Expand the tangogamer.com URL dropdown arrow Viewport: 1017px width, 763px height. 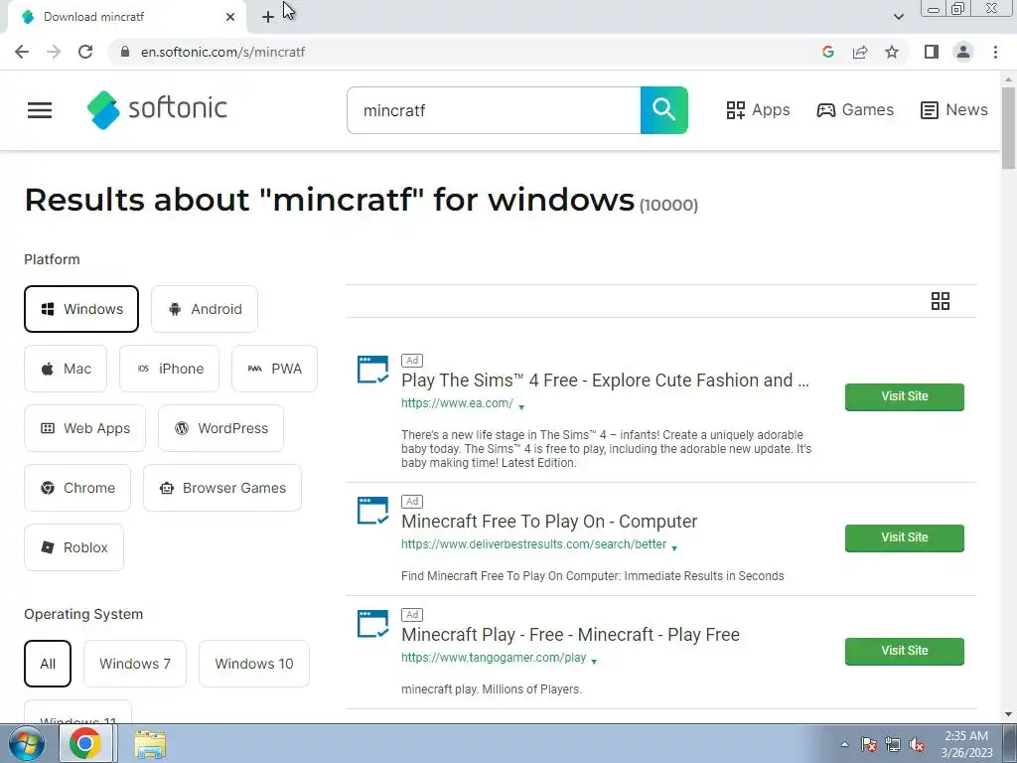[594, 661]
